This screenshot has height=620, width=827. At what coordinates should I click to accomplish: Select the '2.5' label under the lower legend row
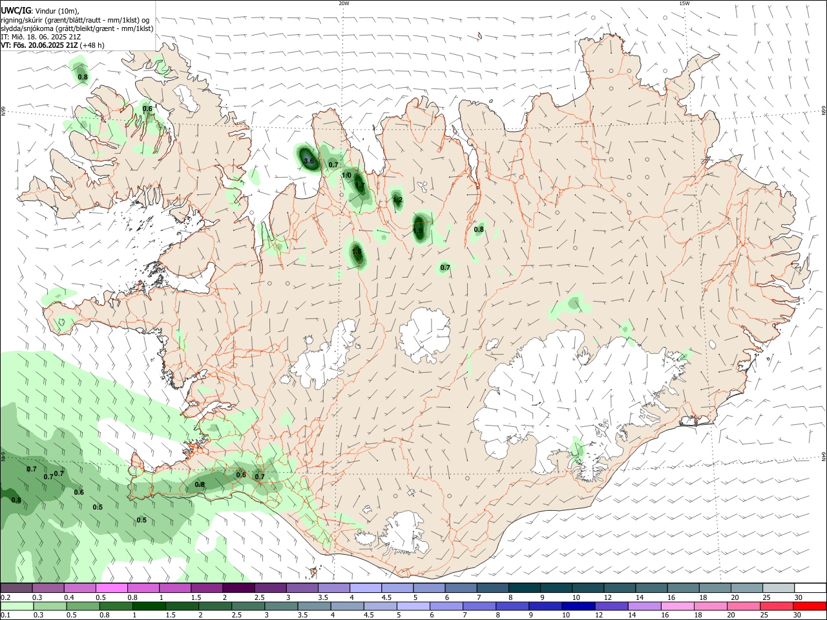pos(237,615)
